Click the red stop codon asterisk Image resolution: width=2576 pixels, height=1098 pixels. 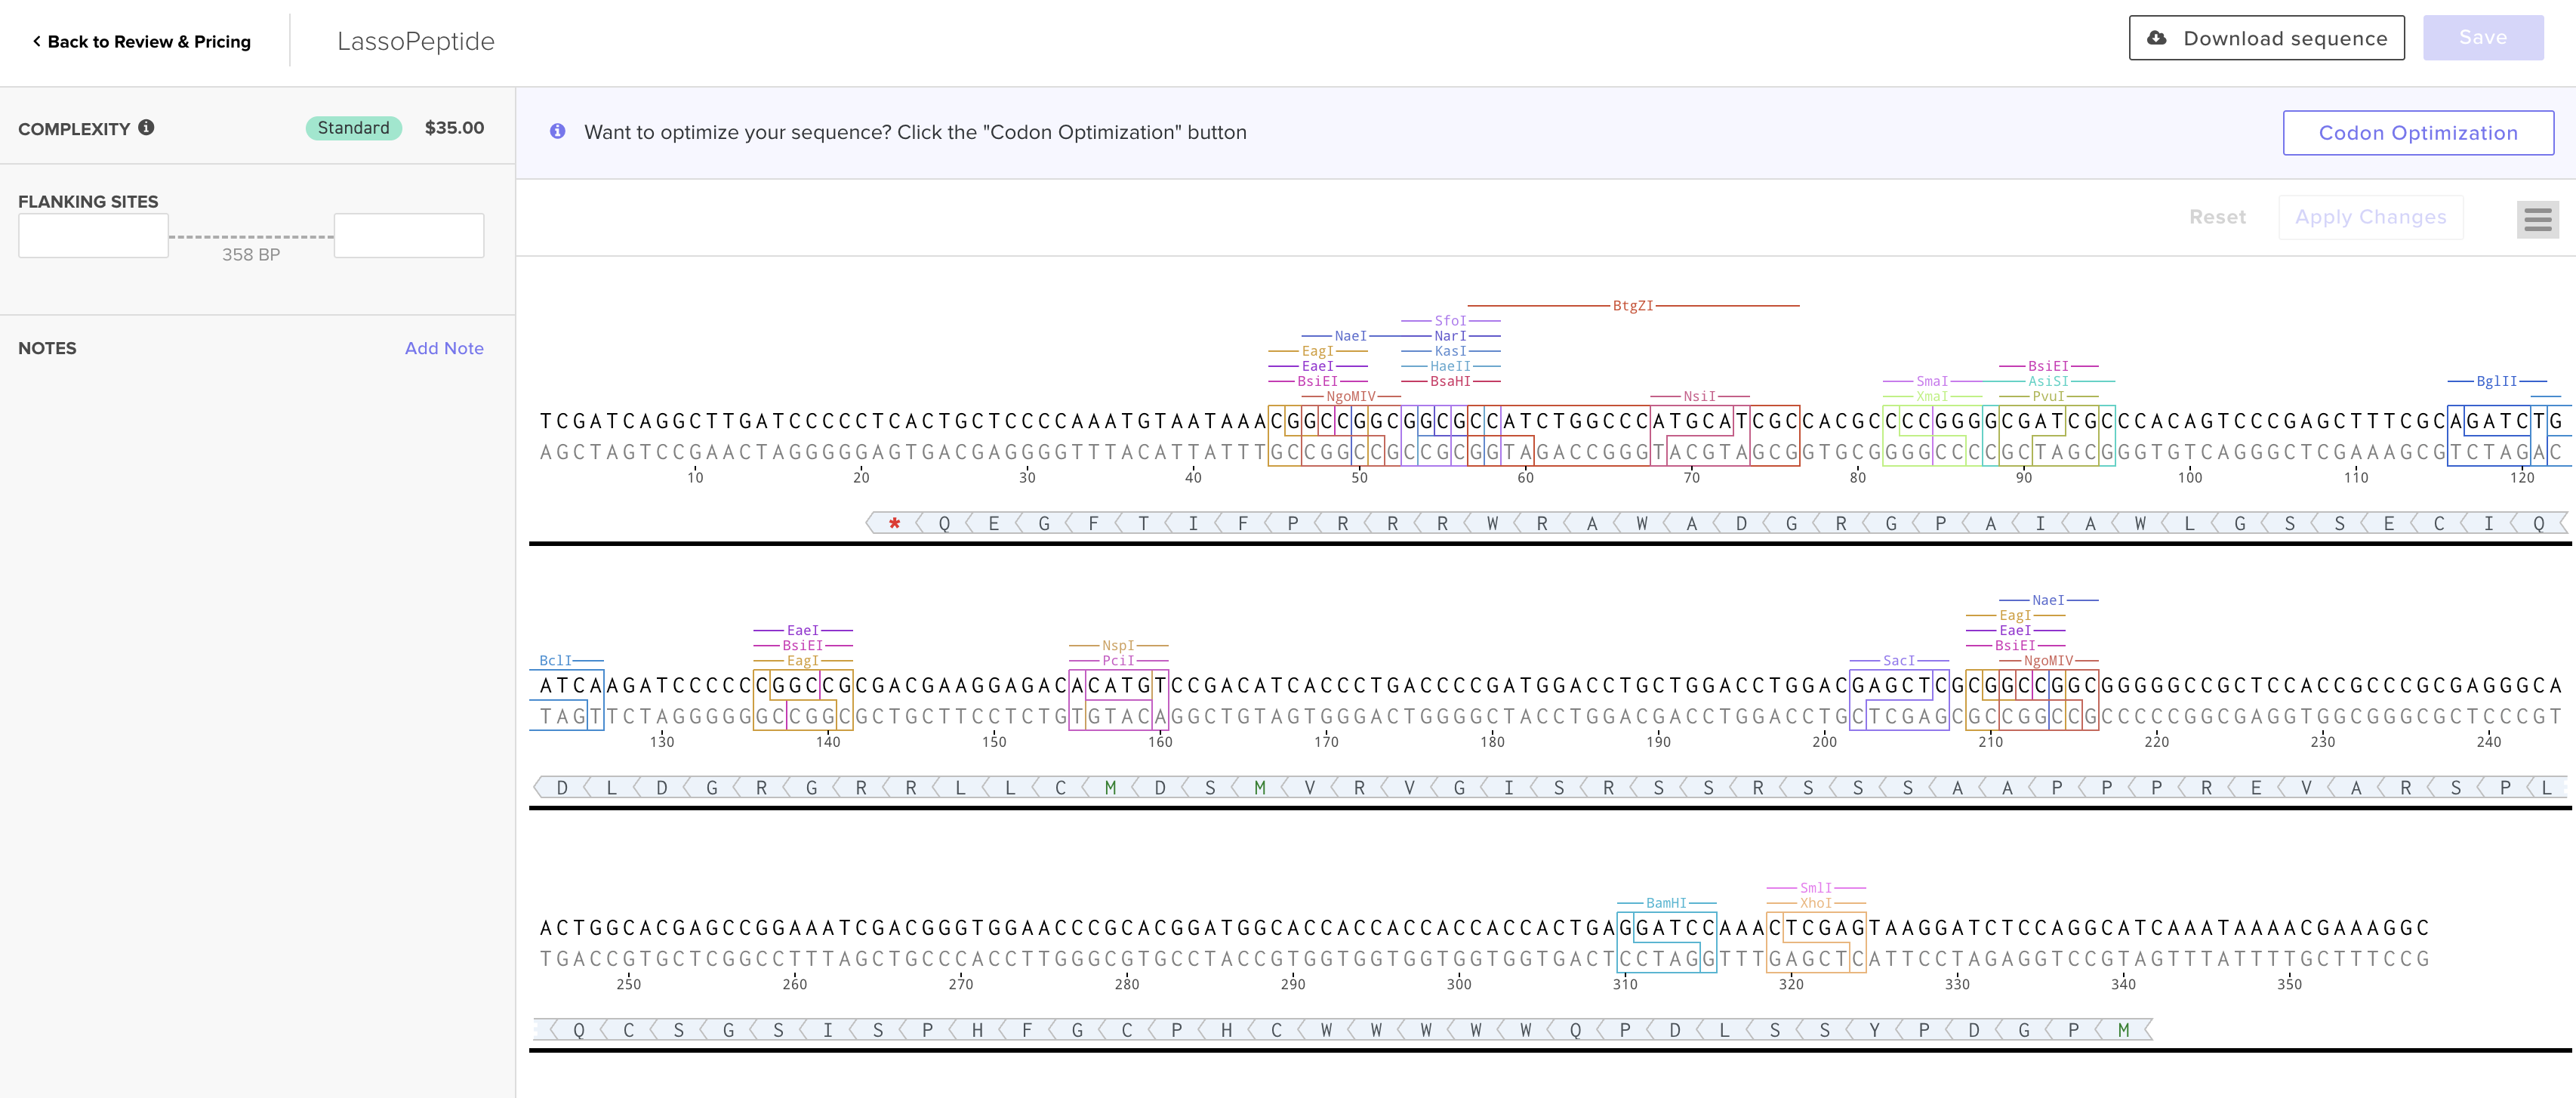click(894, 523)
